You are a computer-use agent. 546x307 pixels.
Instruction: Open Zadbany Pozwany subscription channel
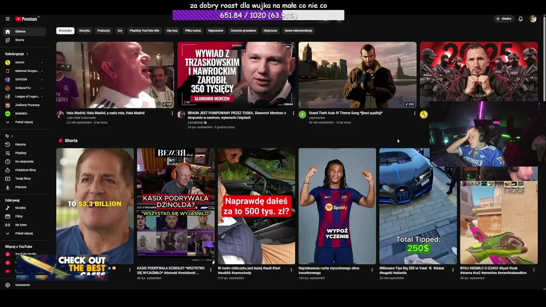25,105
